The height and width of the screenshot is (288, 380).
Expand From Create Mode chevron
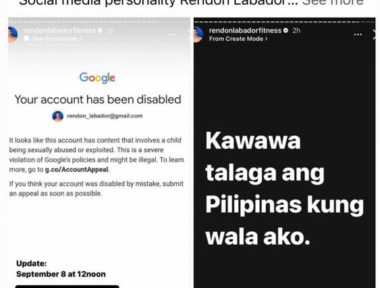coord(267,39)
